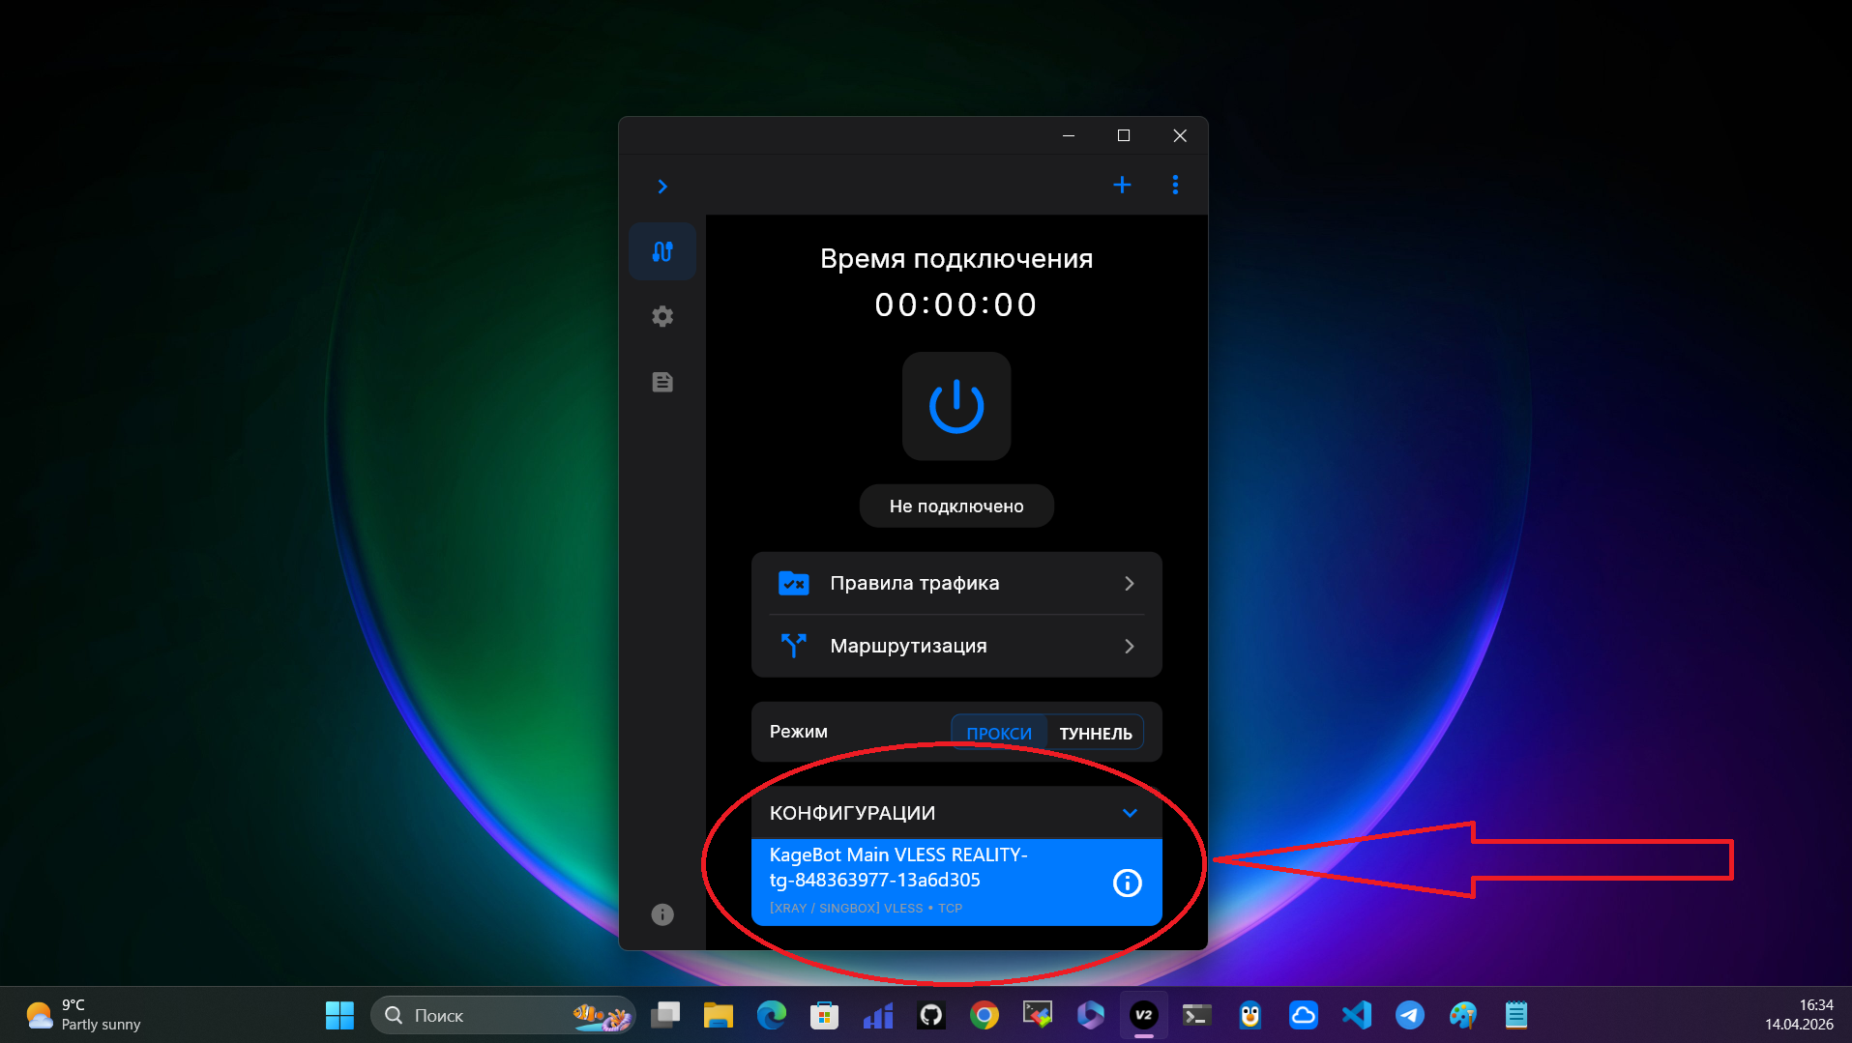Expand the sidebar using the chevron icon
Screen dimensions: 1852x1043
pos(661,186)
